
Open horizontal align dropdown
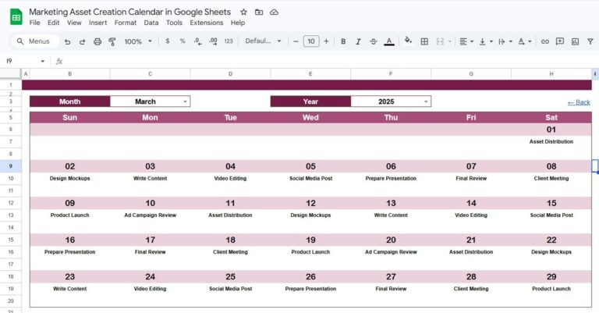466,41
